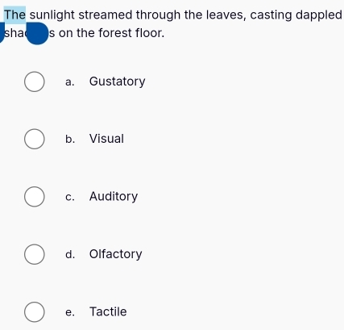344x330 pixels.
Task: Mark the Auditory radio circle
Action: (x=35, y=197)
